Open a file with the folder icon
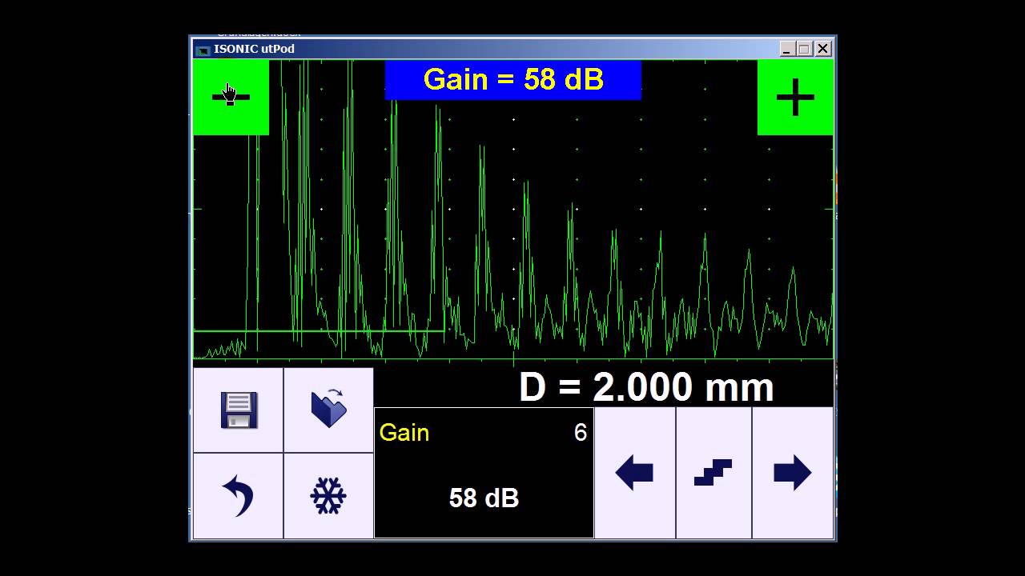Screen dimensions: 1025x576 tap(328, 410)
